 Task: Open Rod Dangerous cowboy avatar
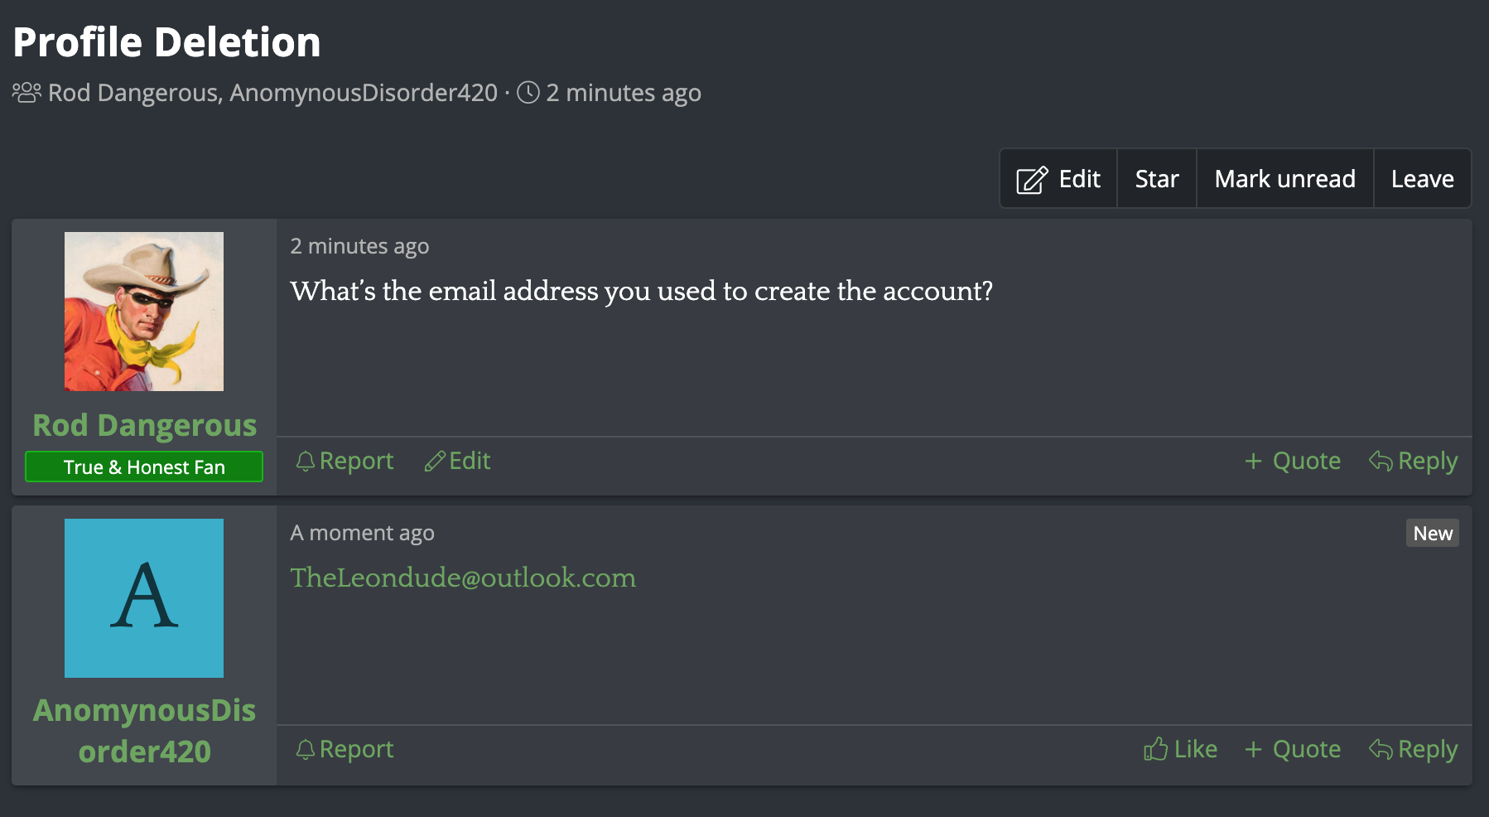pos(144,312)
